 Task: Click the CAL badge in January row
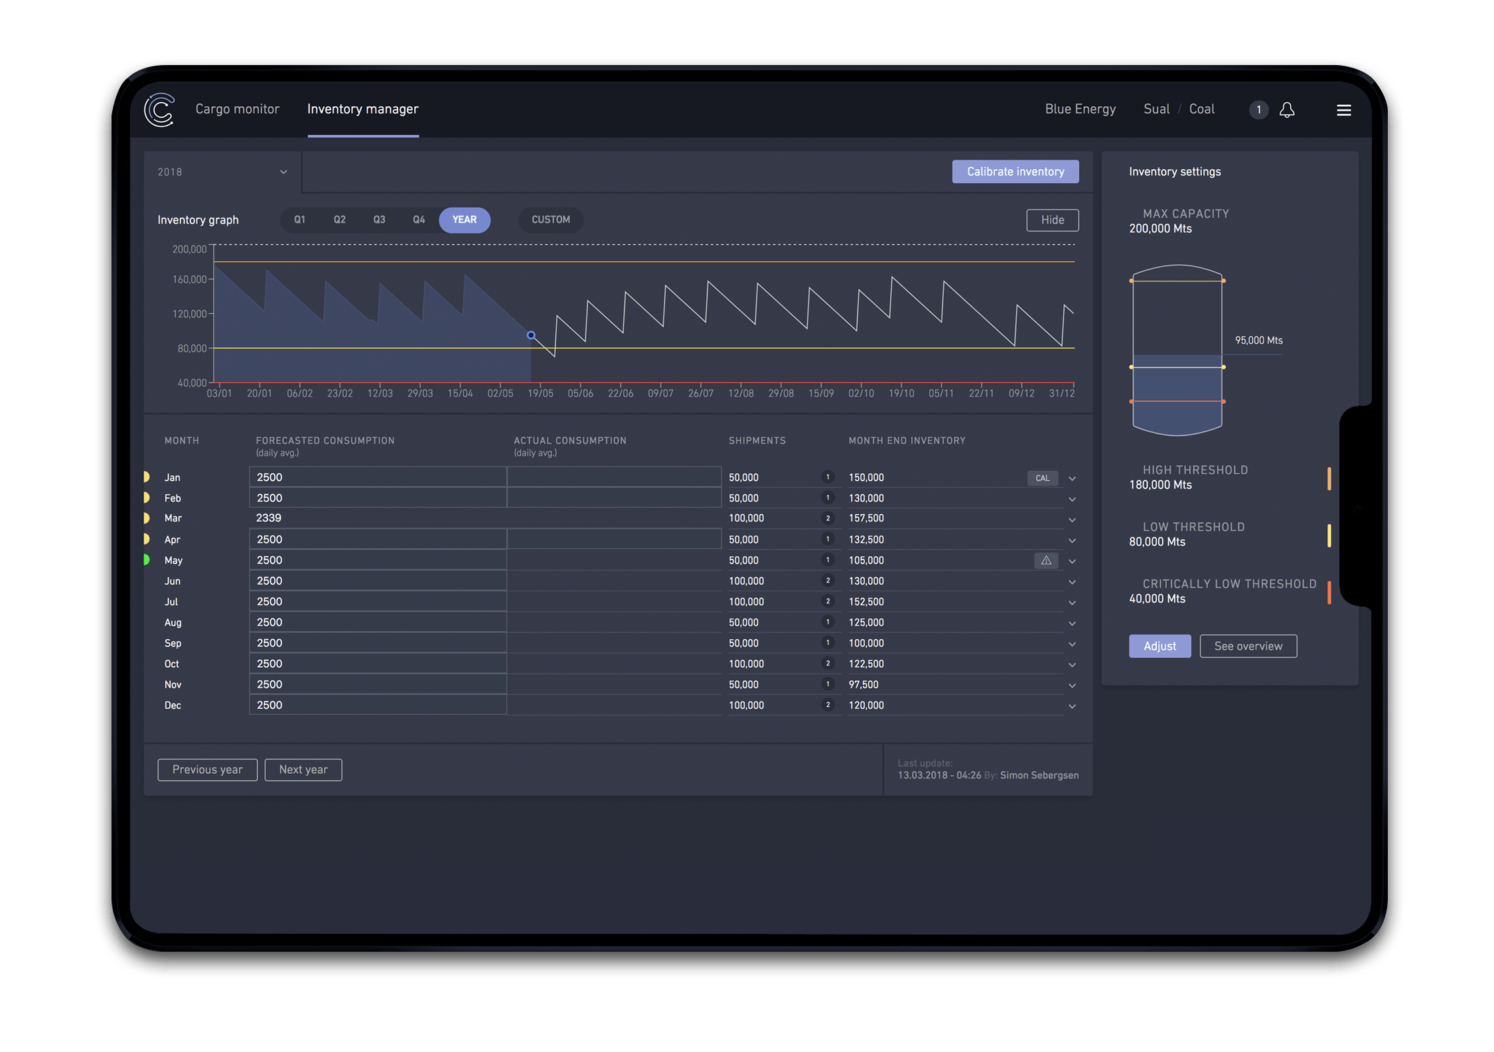[1042, 478]
